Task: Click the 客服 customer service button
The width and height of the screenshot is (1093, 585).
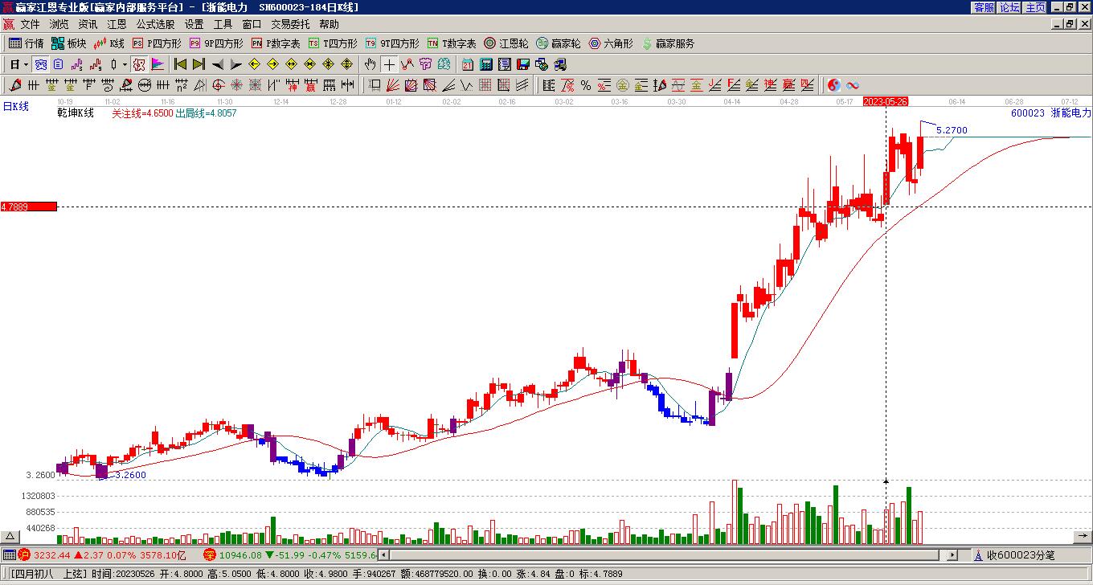Action: pos(984,7)
